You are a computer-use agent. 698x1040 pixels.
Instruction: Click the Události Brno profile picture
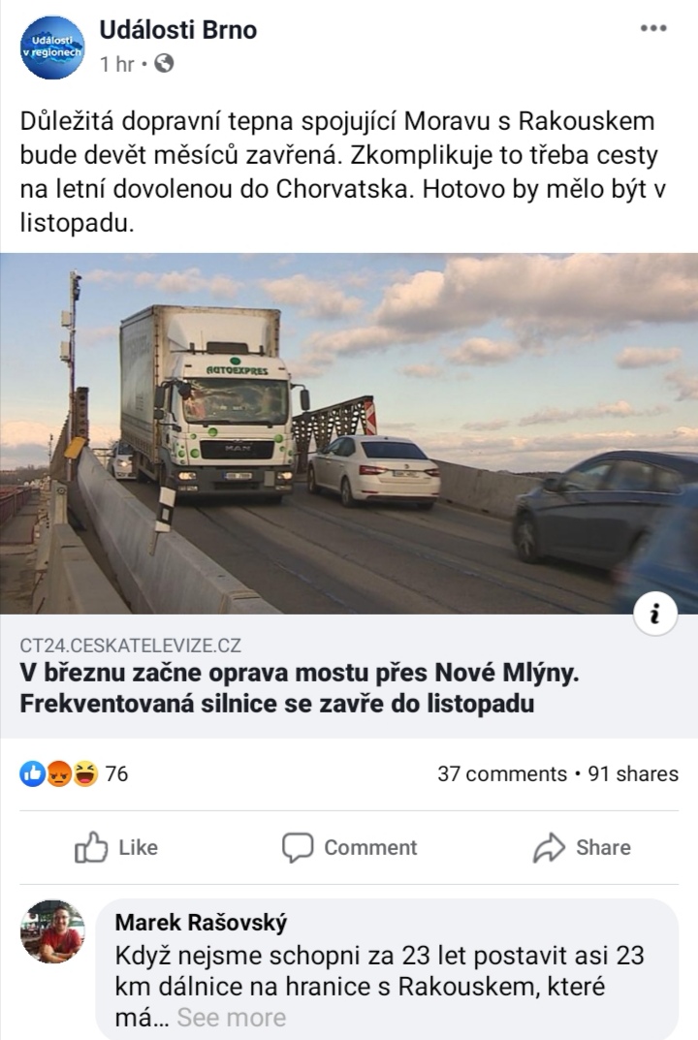tap(52, 47)
